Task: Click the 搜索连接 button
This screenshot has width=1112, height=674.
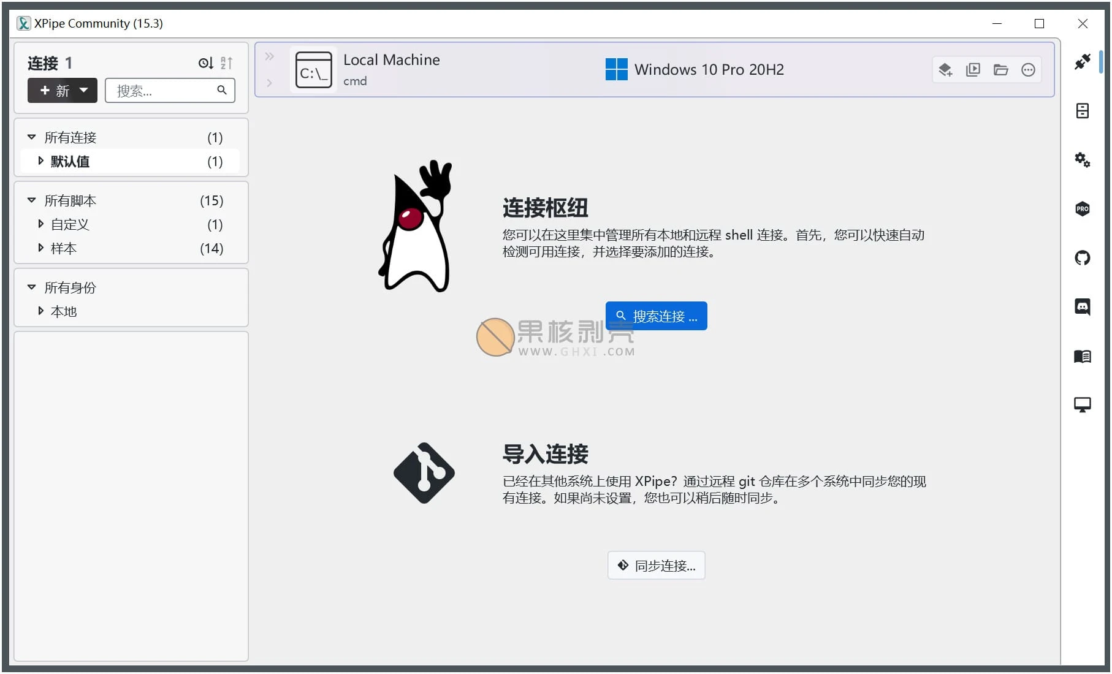Action: pyautogui.click(x=656, y=316)
